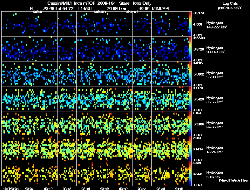Click the 'Hydrogen 35-55 keV' row label
This screenshot has height=190, width=250.
pos(215,100)
